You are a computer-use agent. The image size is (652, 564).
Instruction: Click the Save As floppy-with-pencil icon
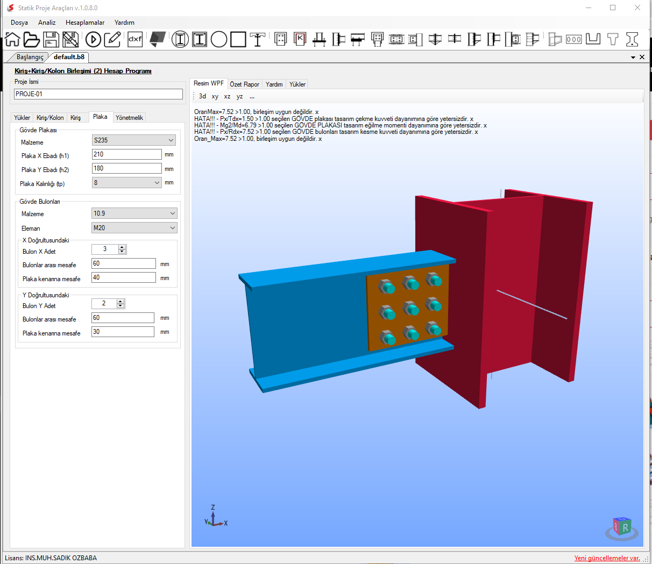click(70, 39)
